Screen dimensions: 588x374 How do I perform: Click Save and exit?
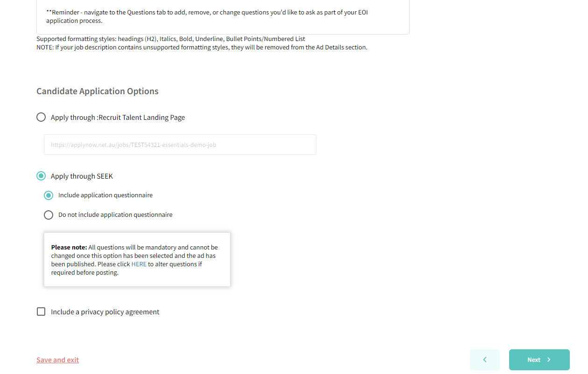[x=57, y=360]
